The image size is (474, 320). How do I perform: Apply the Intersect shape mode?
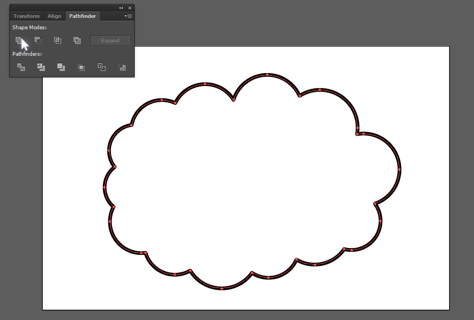[x=57, y=40]
